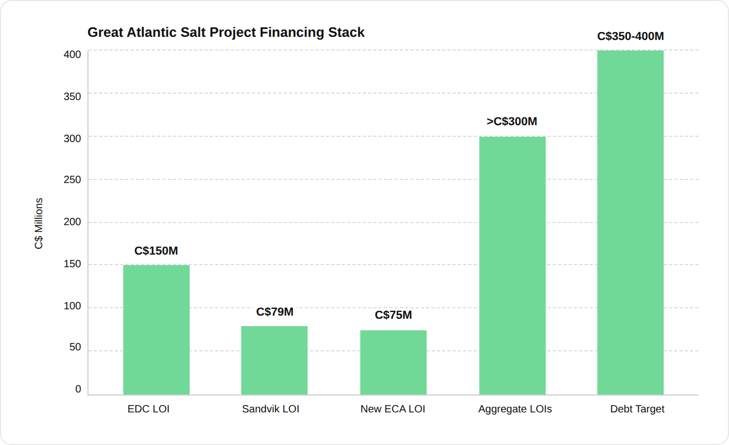The height and width of the screenshot is (445, 729).
Task: Click the New ECA LOI bar
Action: pyautogui.click(x=393, y=362)
